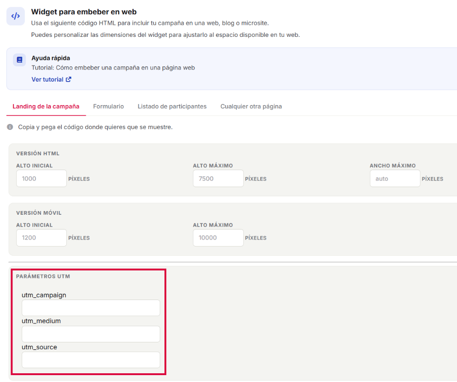Image resolution: width=457 pixels, height=382 pixels.
Task: Click the utm_source label text
Action: point(39,347)
